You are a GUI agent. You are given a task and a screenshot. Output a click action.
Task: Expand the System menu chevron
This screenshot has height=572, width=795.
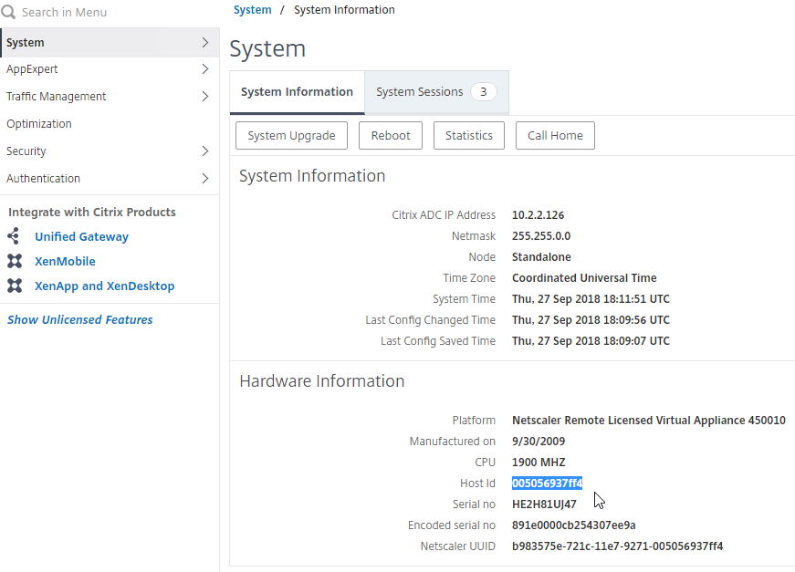[204, 43]
